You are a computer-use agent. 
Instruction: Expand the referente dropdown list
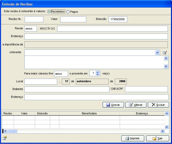coord(157,53)
